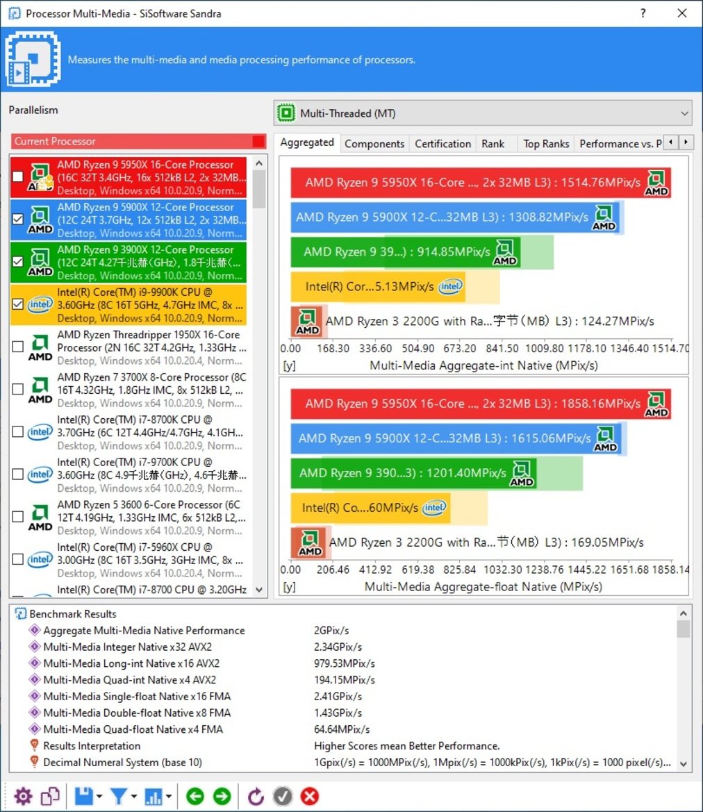Uncheck the Core i9-9900K checkbox
Viewport: 703px width, 812px height.
[18, 304]
